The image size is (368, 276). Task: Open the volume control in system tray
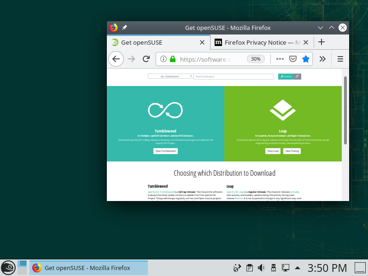pyautogui.click(x=261, y=267)
